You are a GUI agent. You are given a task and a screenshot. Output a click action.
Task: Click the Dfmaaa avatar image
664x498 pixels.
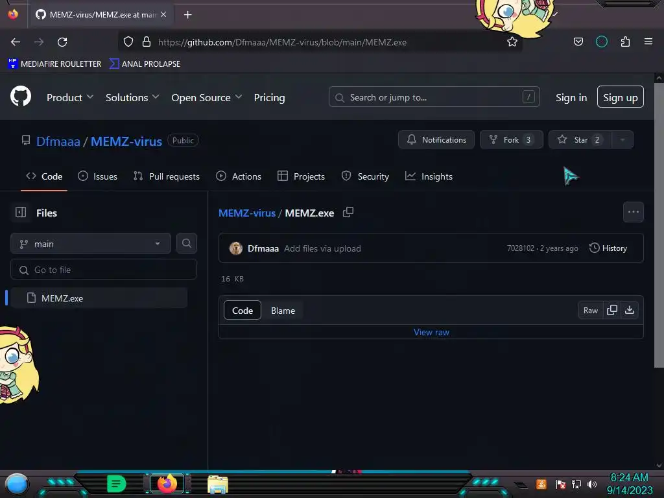tap(236, 248)
